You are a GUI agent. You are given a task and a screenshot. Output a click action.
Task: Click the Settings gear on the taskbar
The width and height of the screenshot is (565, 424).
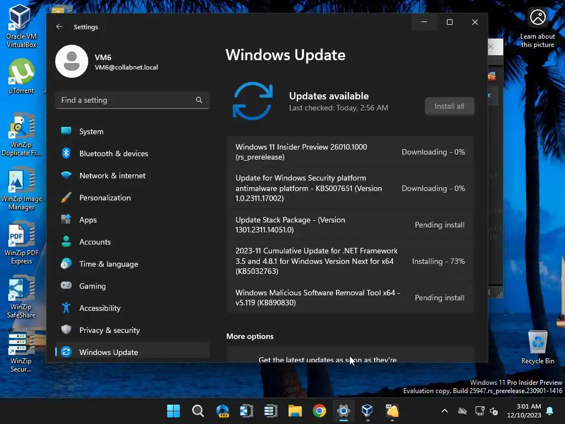tap(344, 411)
